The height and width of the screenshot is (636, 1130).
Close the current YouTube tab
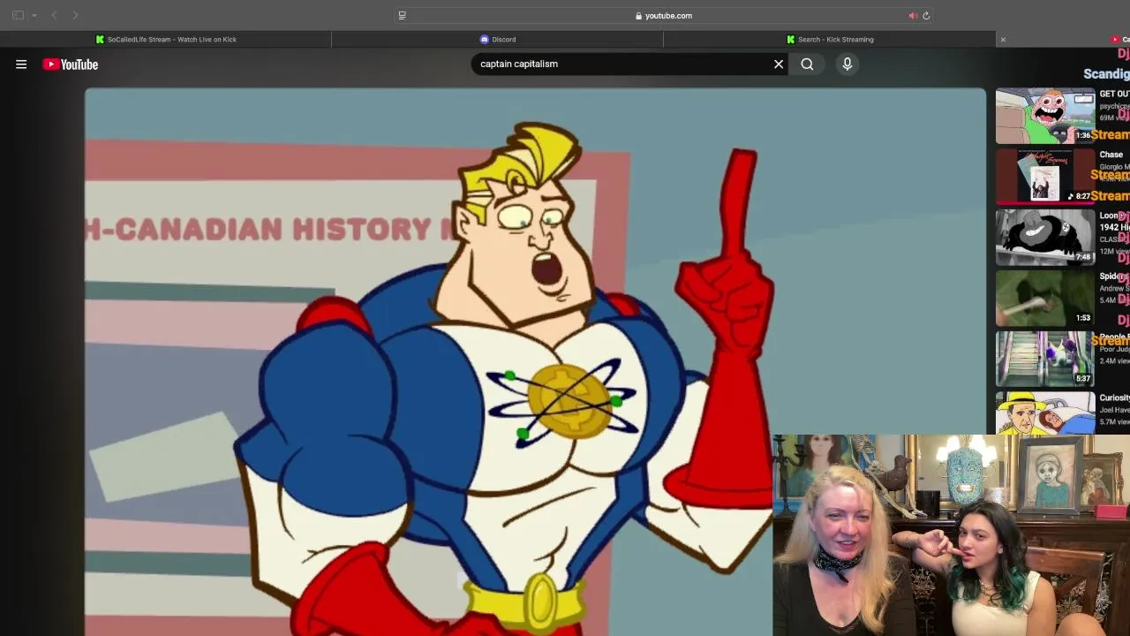click(x=1003, y=39)
